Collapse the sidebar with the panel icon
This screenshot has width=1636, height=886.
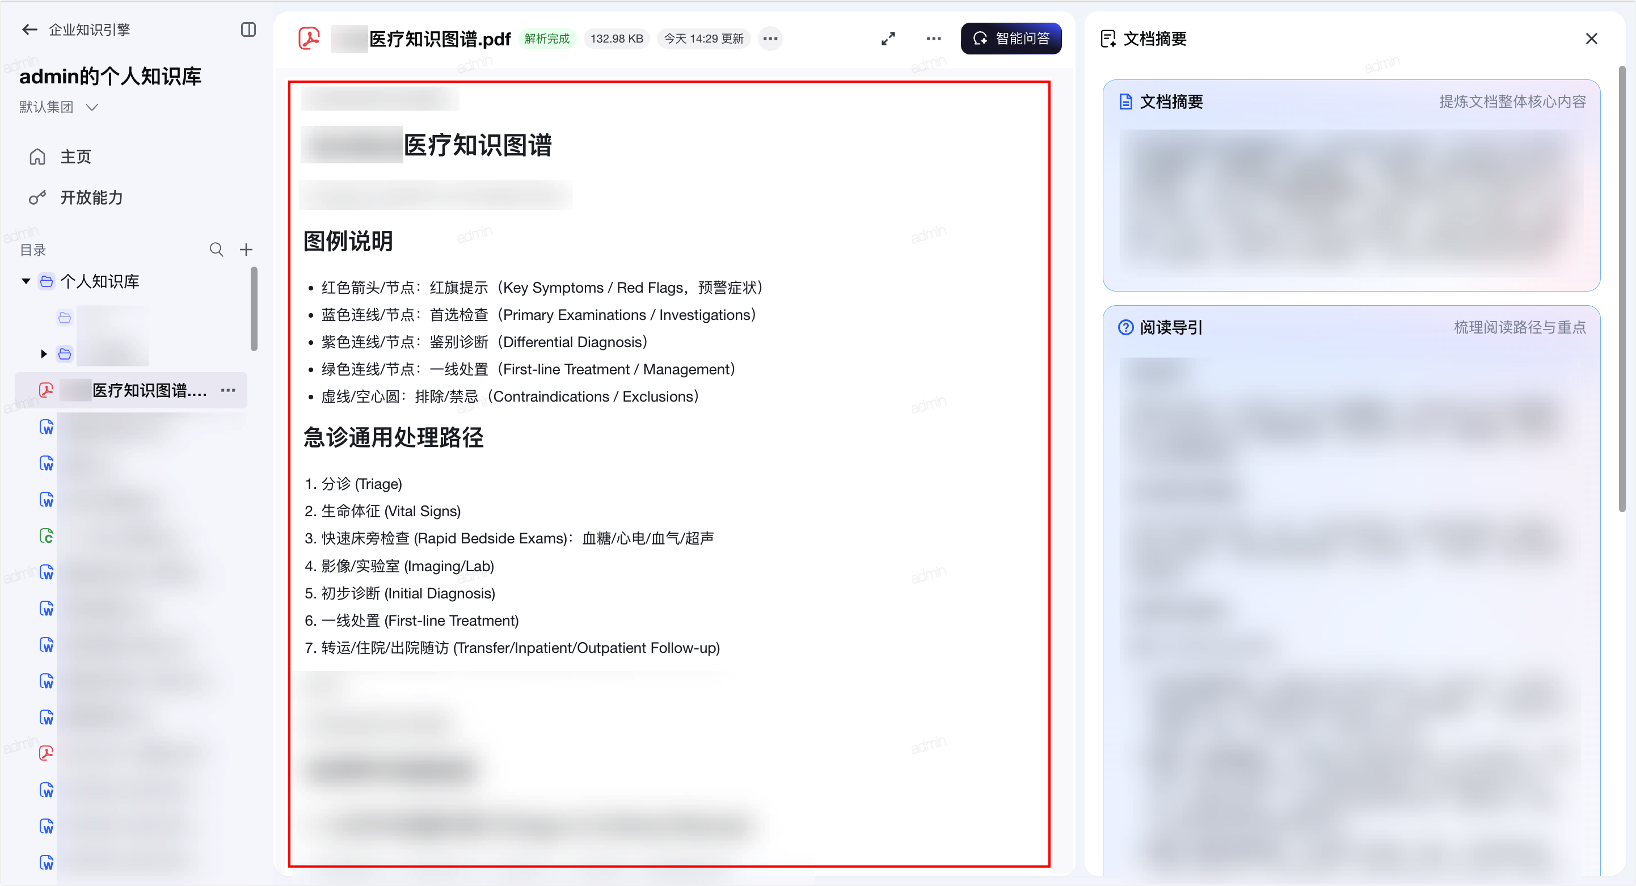pyautogui.click(x=248, y=30)
